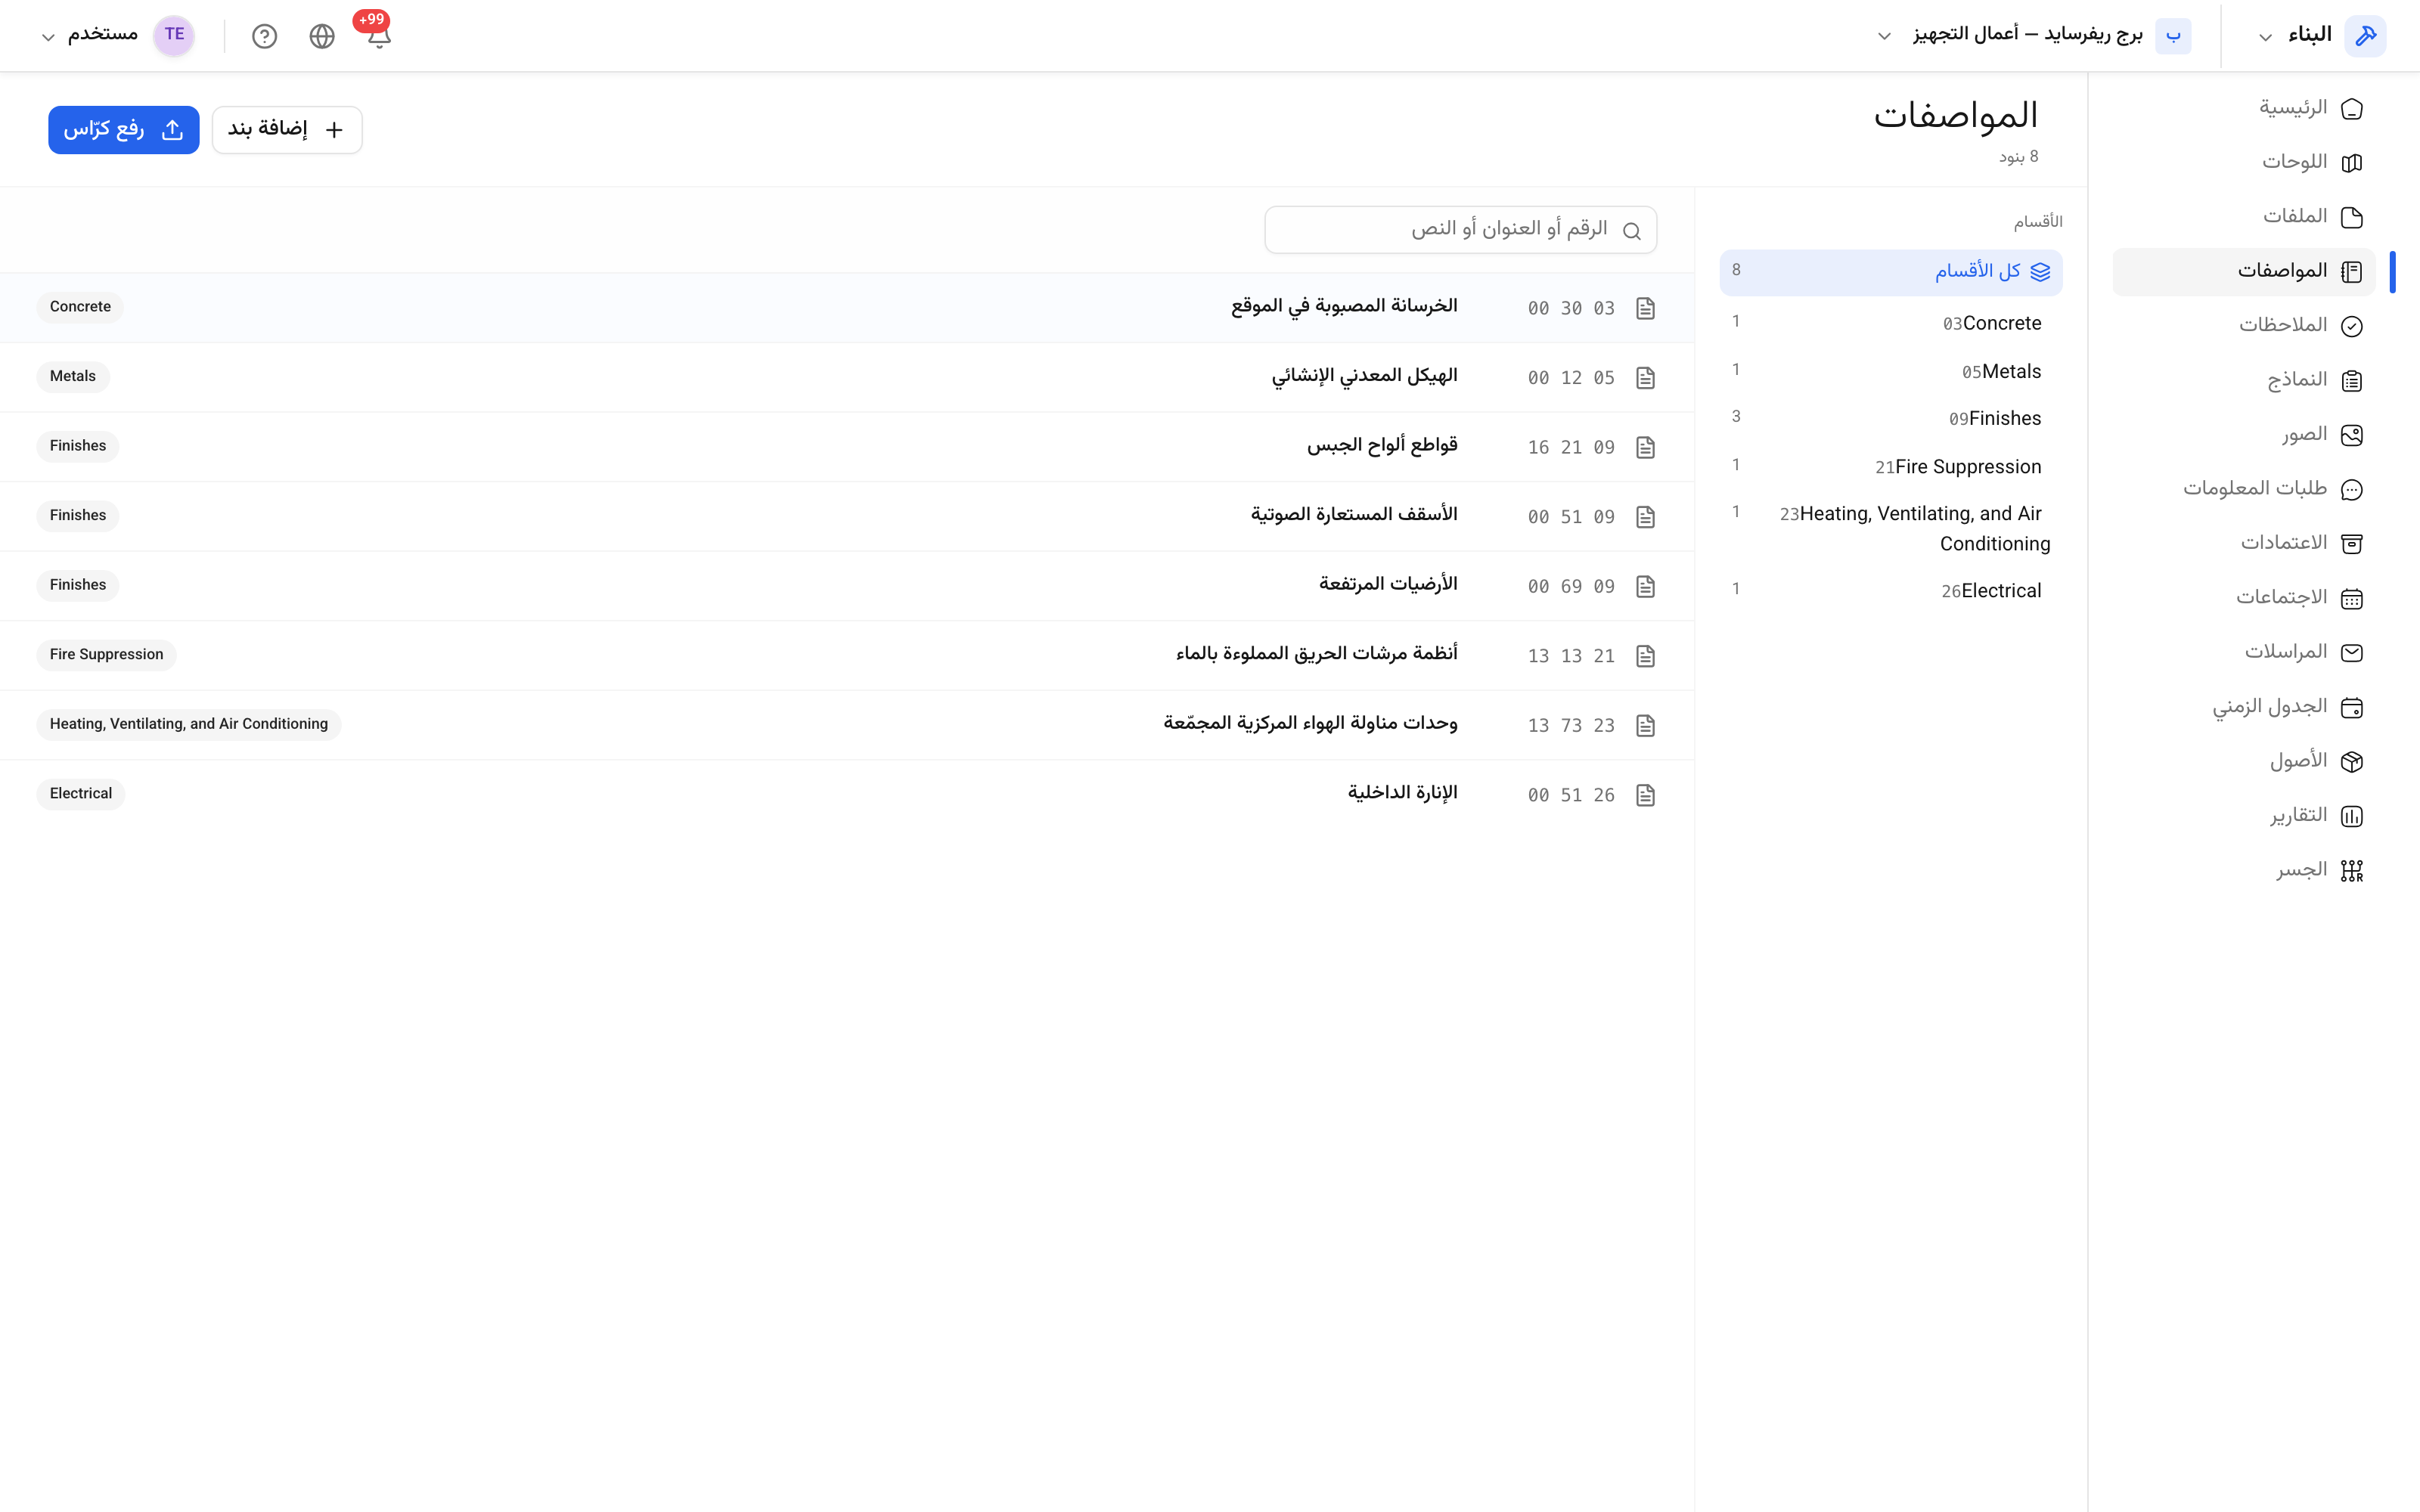Open التقارير in sidebar
The image size is (2420, 1512).
pos(2243,816)
